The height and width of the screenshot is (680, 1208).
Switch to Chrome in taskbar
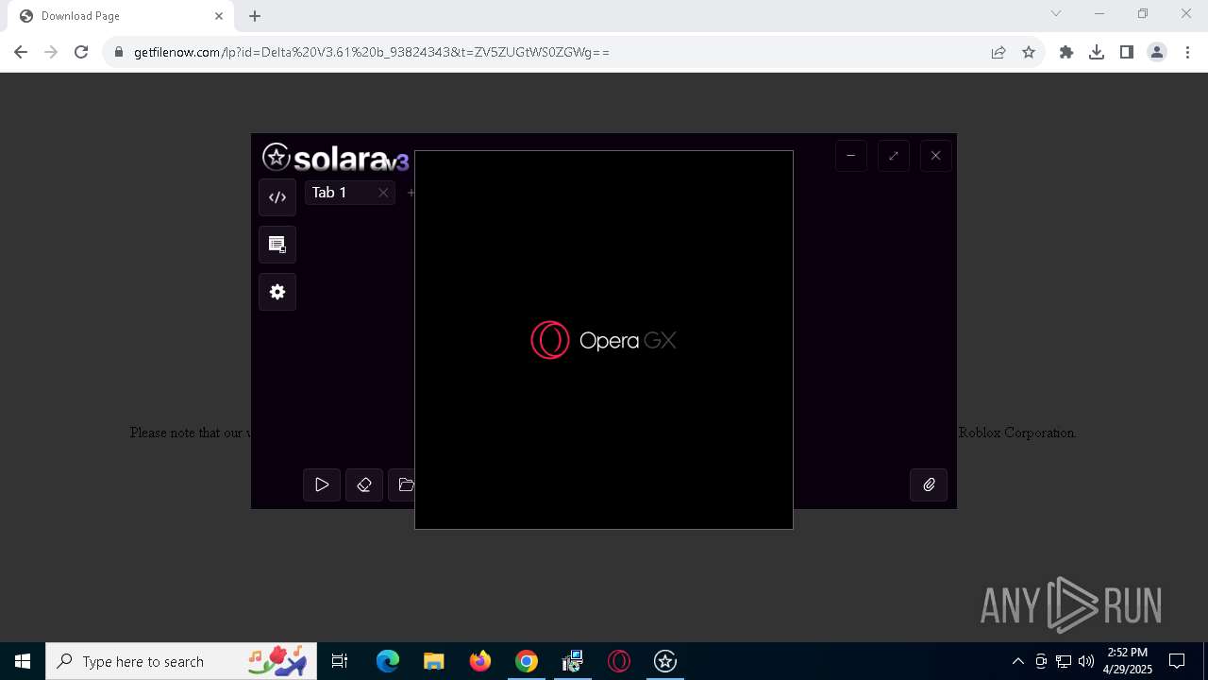(527, 661)
